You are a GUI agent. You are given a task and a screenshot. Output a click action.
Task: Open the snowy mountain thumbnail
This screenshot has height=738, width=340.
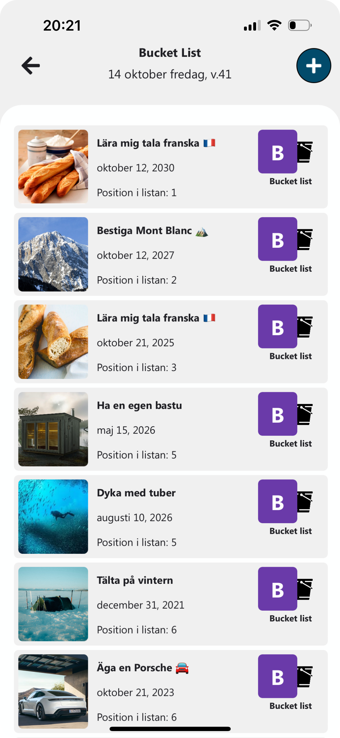pos(53,254)
